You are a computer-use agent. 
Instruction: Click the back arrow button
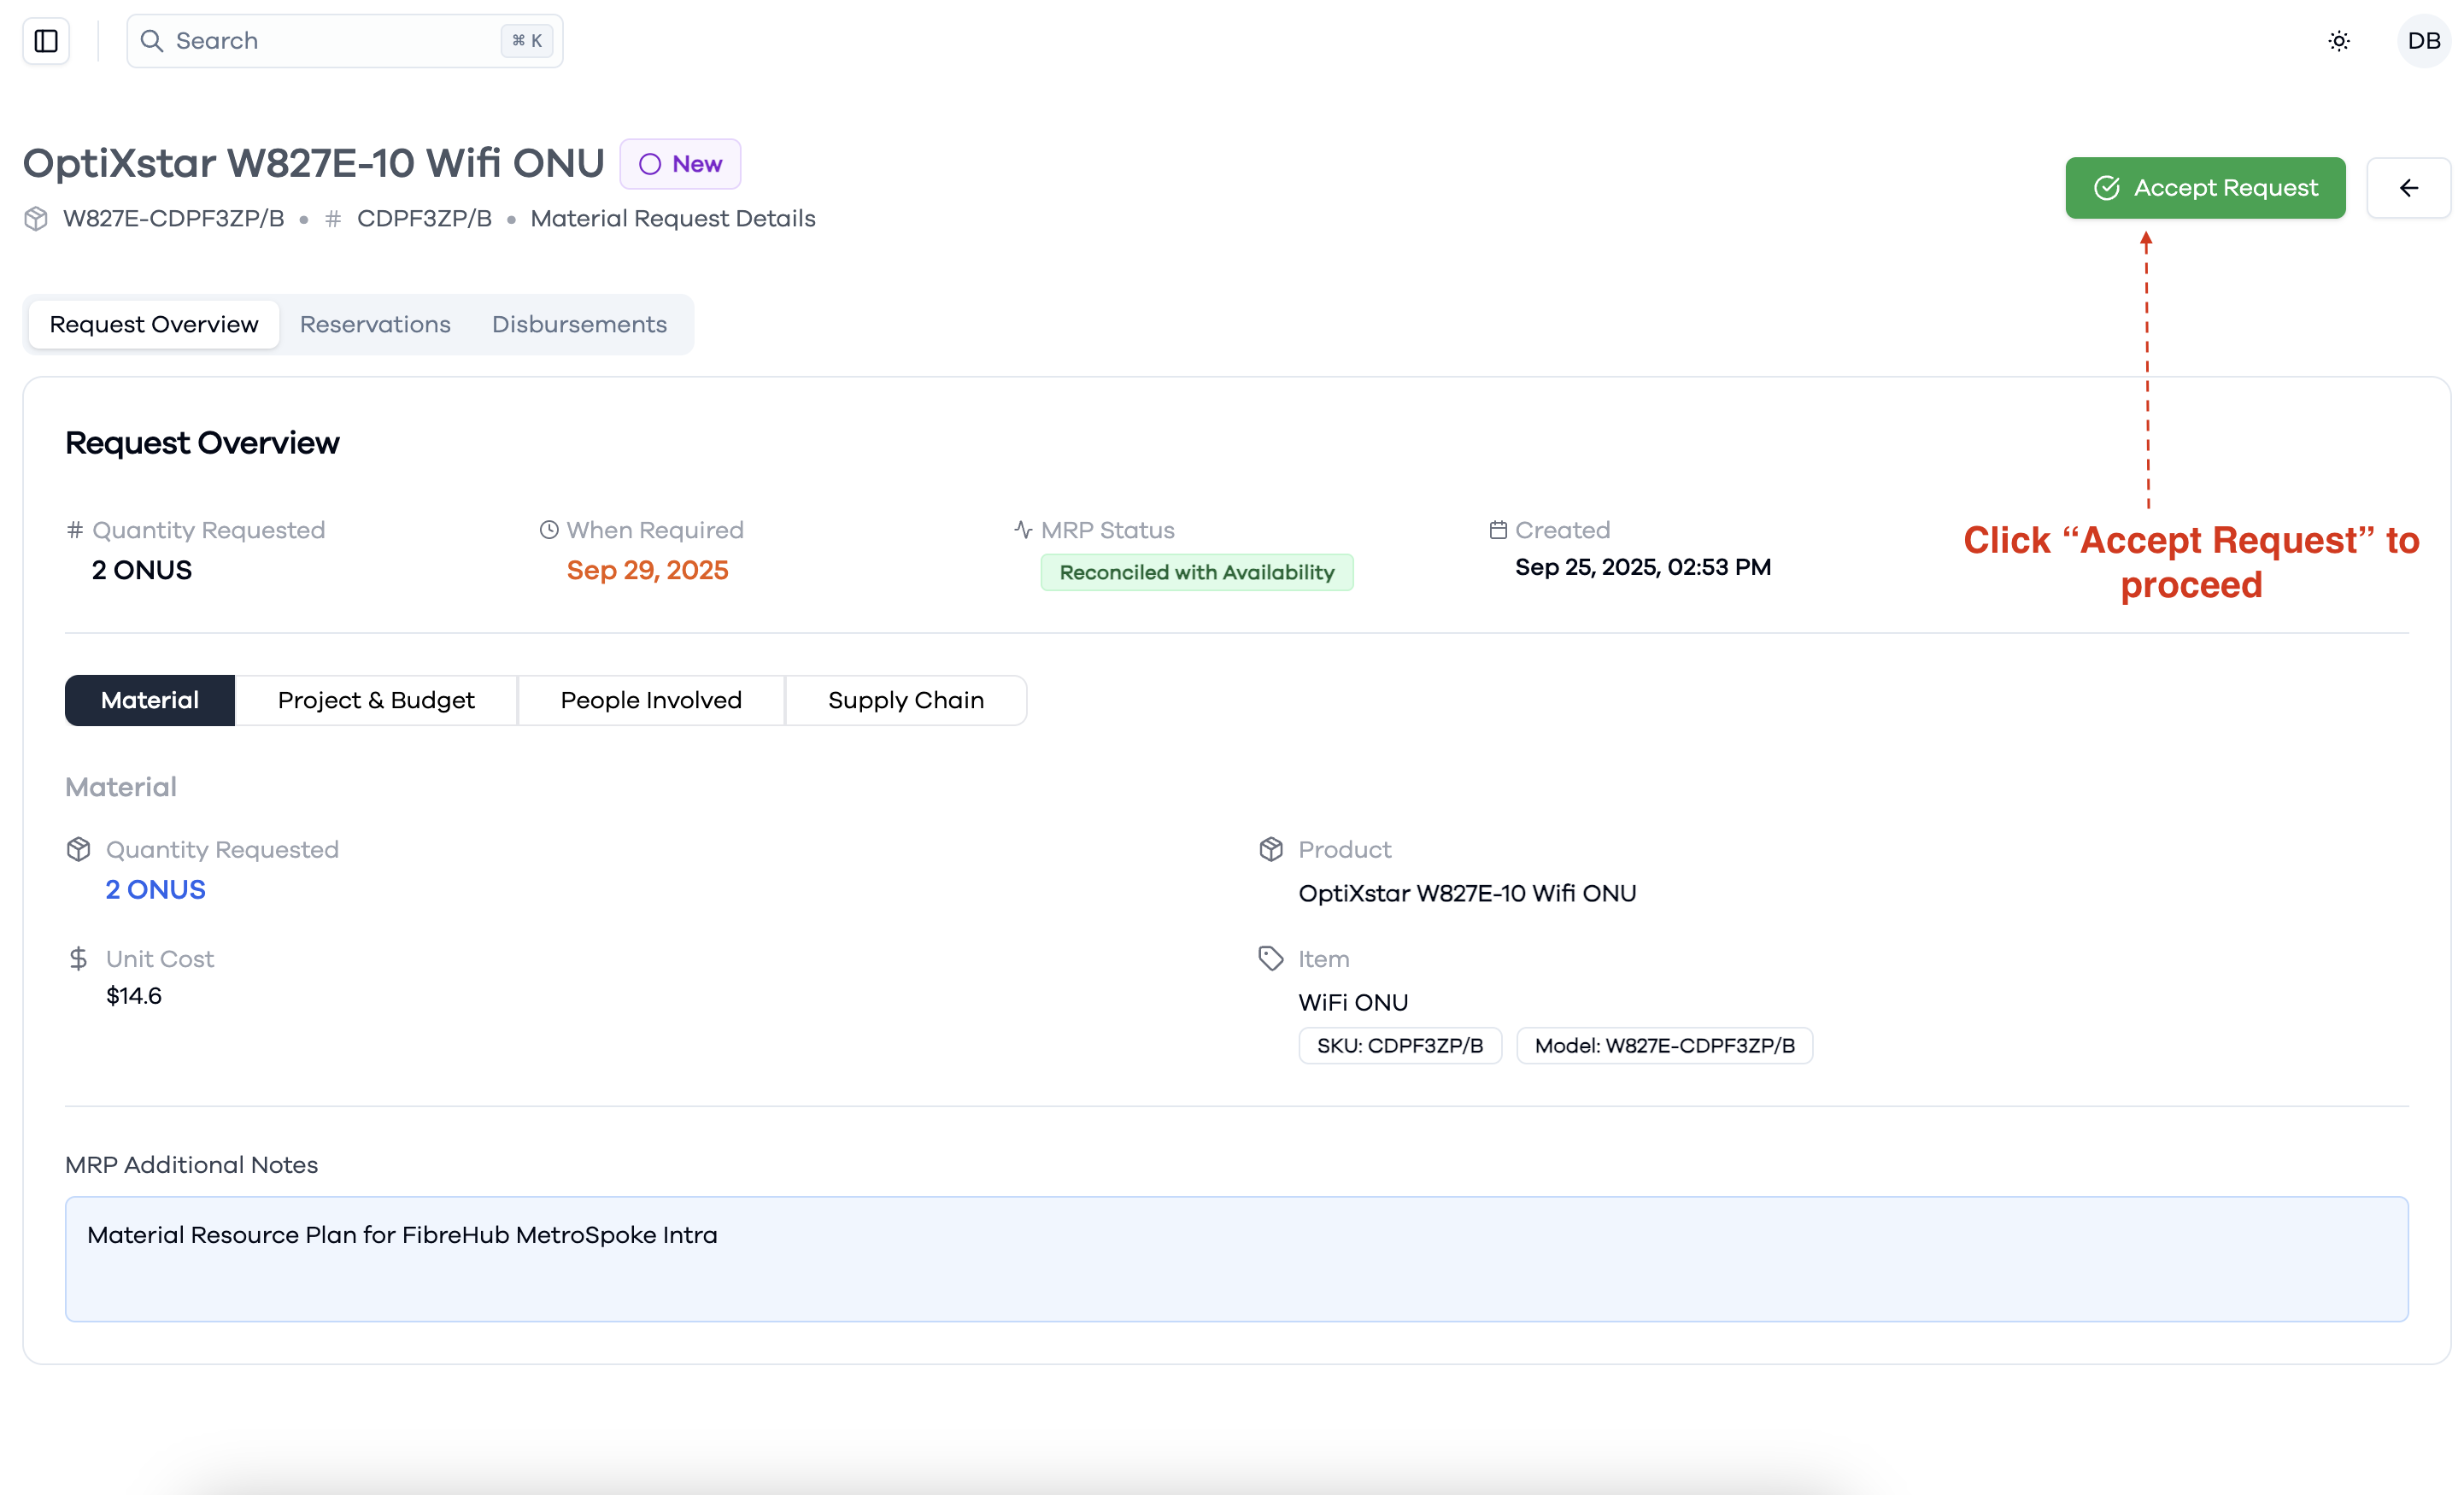click(x=2409, y=188)
